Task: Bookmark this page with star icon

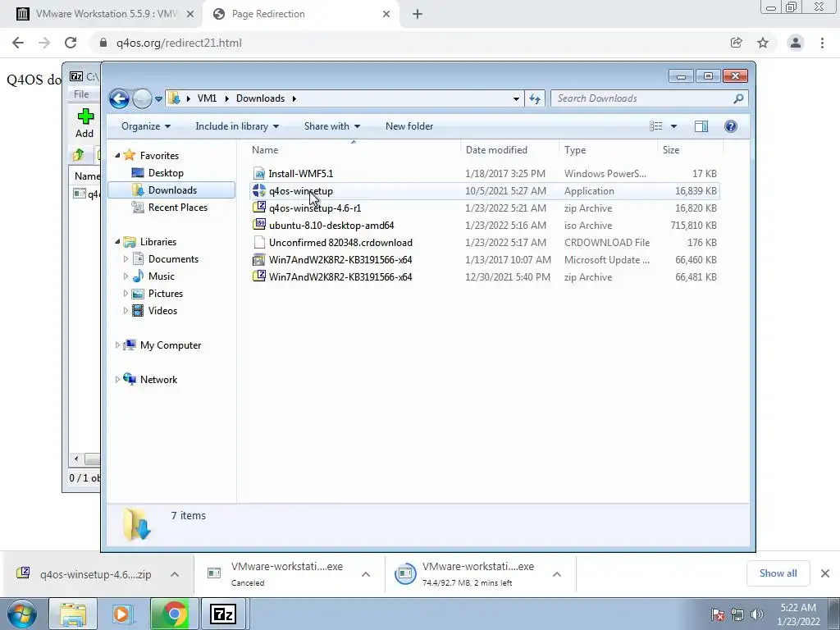Action: click(x=763, y=43)
